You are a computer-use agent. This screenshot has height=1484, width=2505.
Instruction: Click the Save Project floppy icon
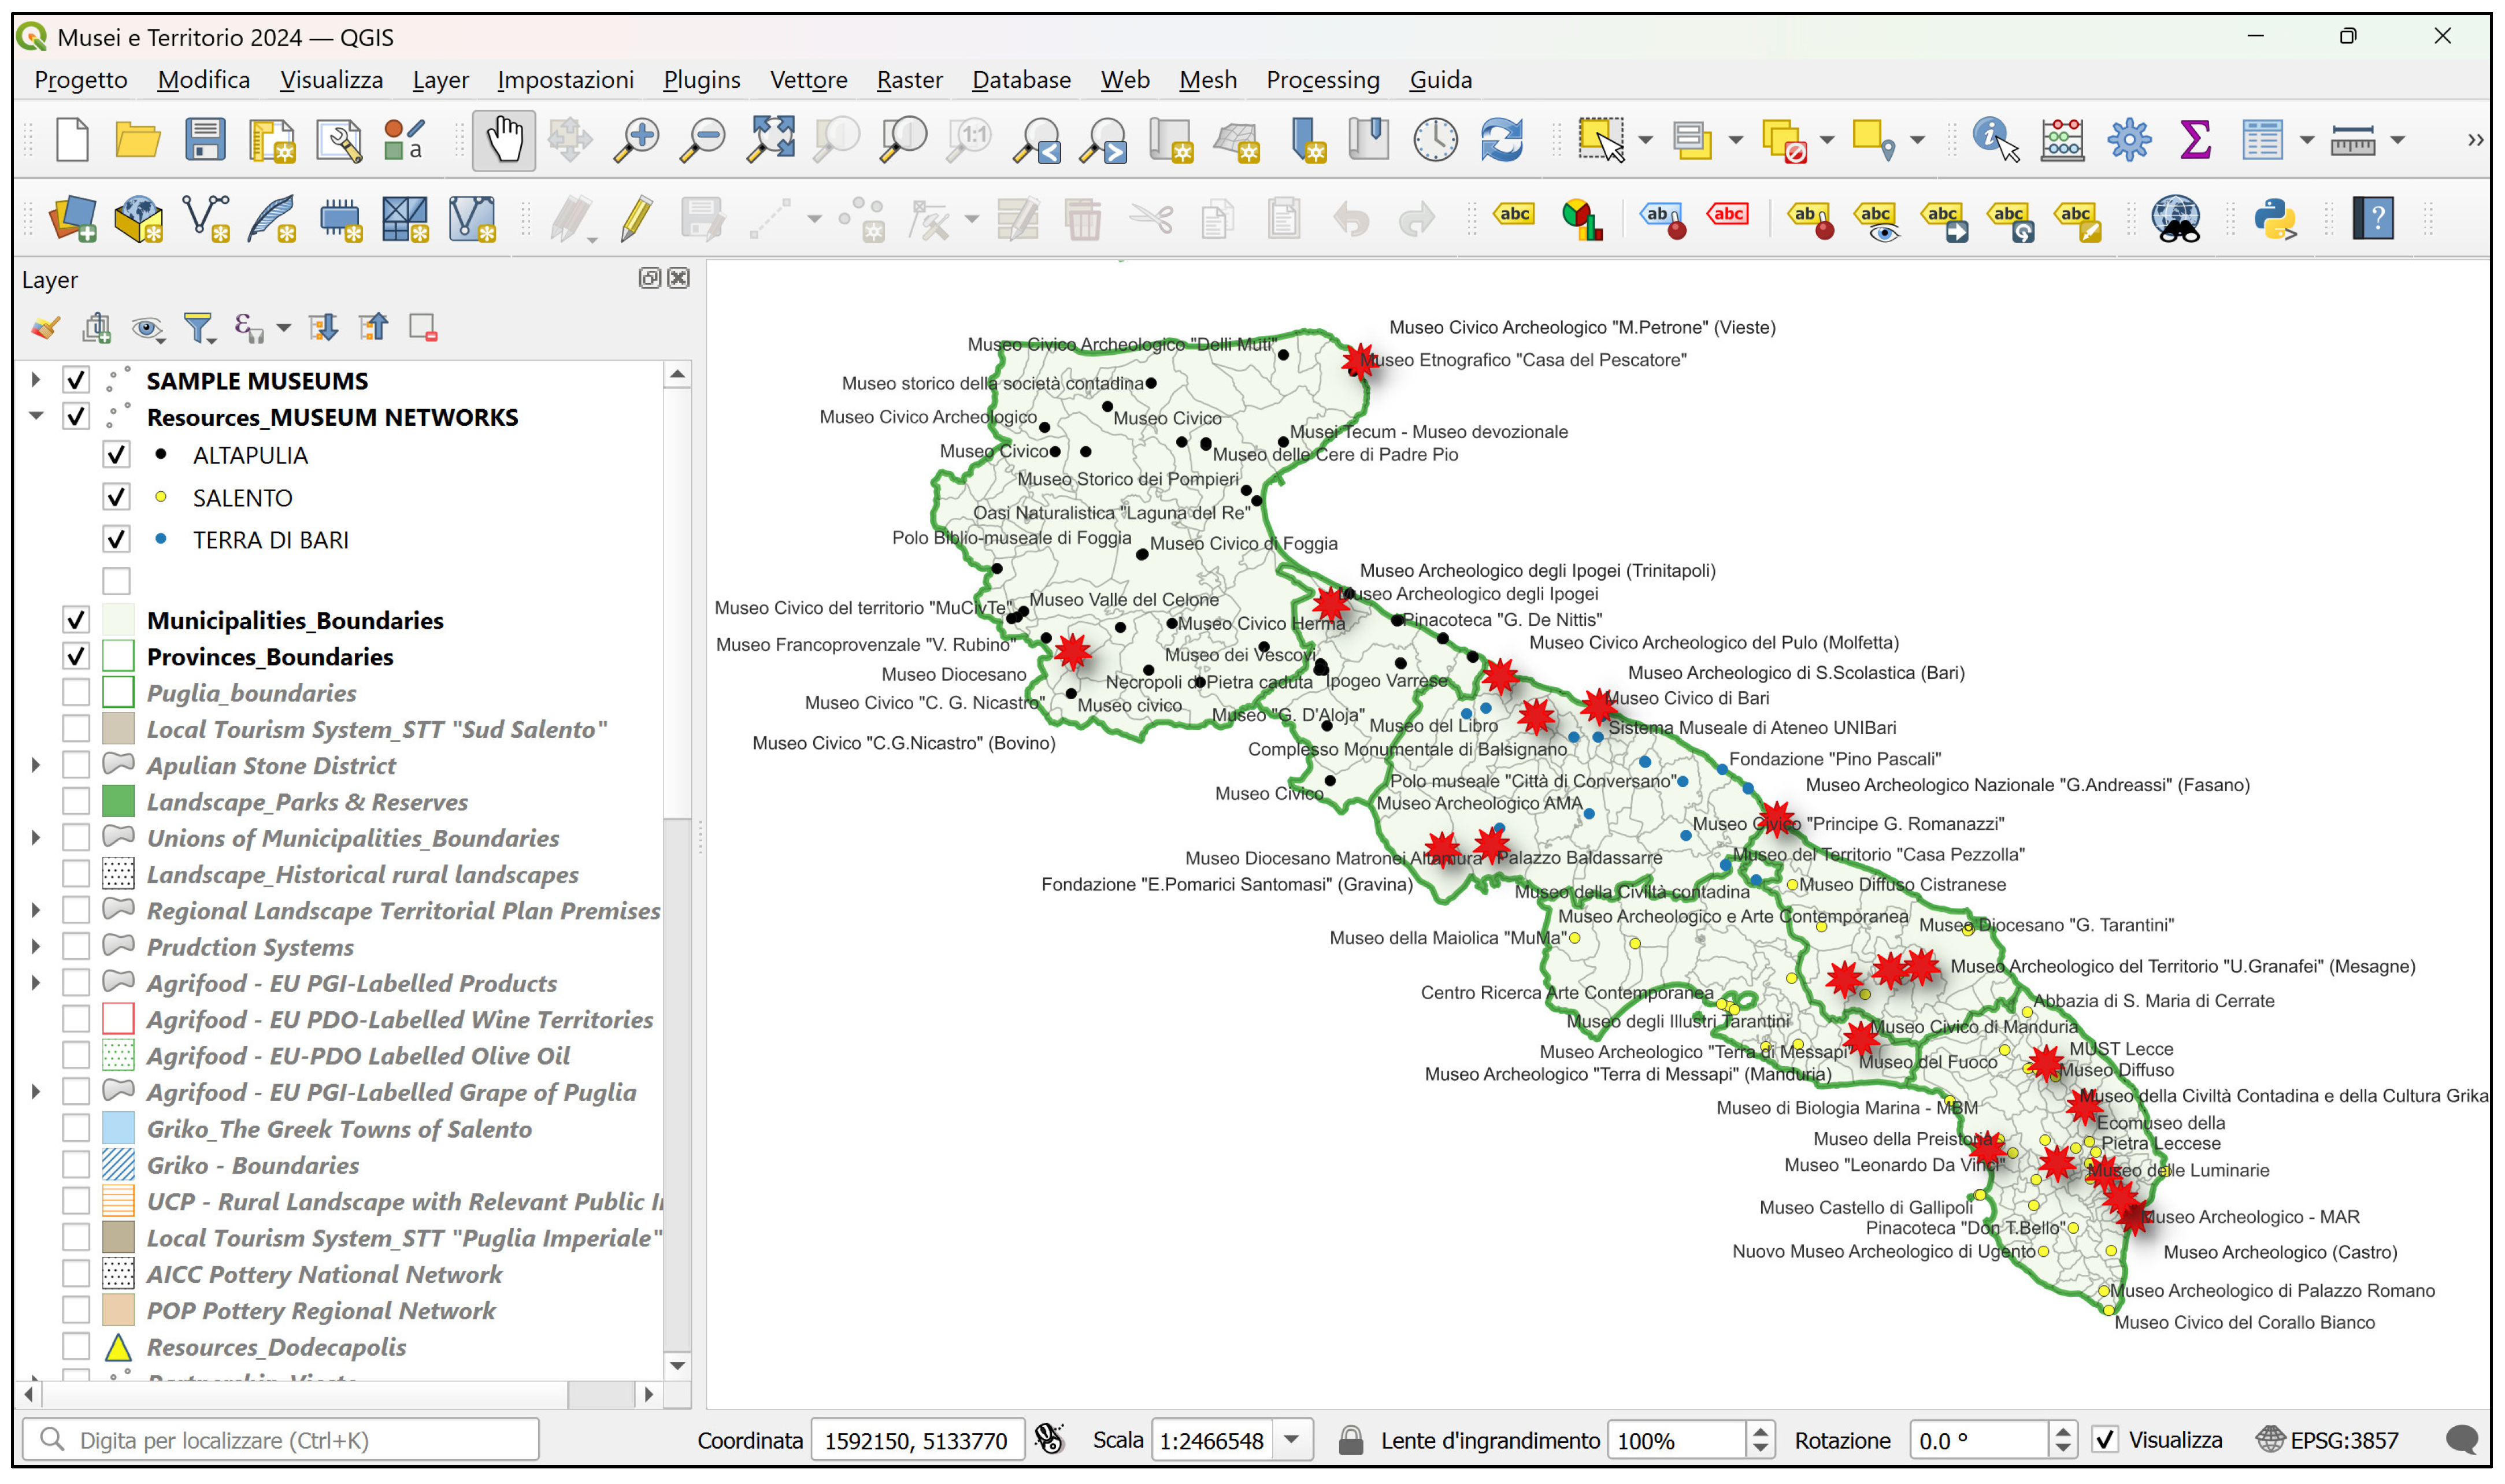click(x=205, y=140)
